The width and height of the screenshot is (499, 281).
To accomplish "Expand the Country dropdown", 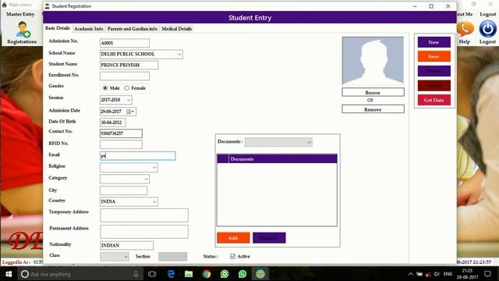I will click(x=154, y=201).
